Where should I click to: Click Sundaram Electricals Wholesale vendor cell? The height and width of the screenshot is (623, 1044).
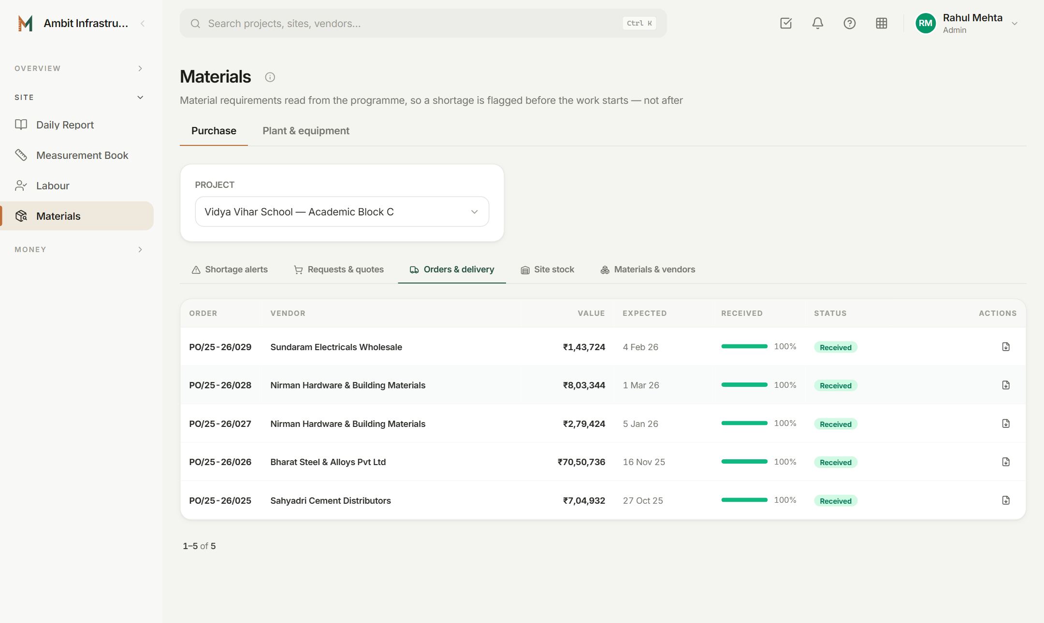pyautogui.click(x=336, y=347)
